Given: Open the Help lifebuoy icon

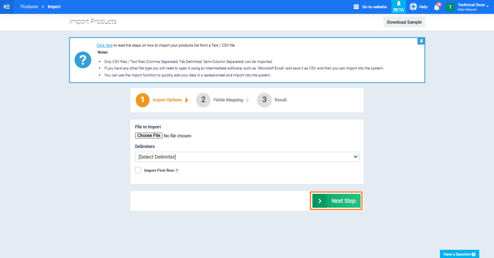Looking at the screenshot, I should [x=413, y=7].
